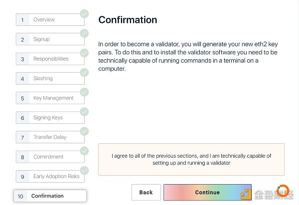Click the checkmark icon on Key Management

click(x=84, y=93)
